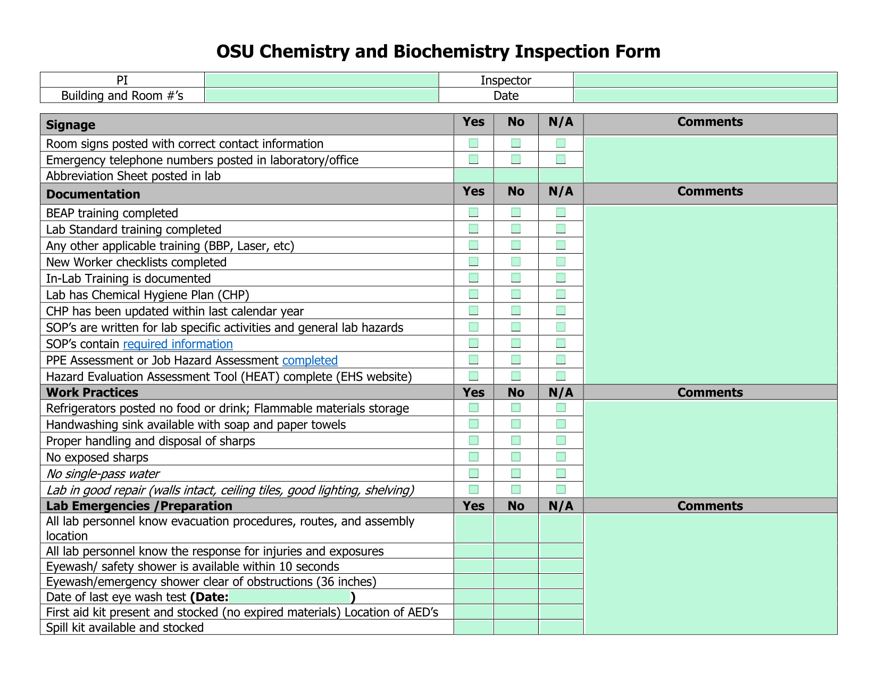This screenshot has width=877, height=678.
Task: Mark N/A for No single-pass water
Action: 561,474
